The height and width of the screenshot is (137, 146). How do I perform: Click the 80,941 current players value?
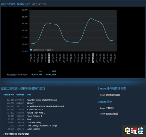[11, 122]
